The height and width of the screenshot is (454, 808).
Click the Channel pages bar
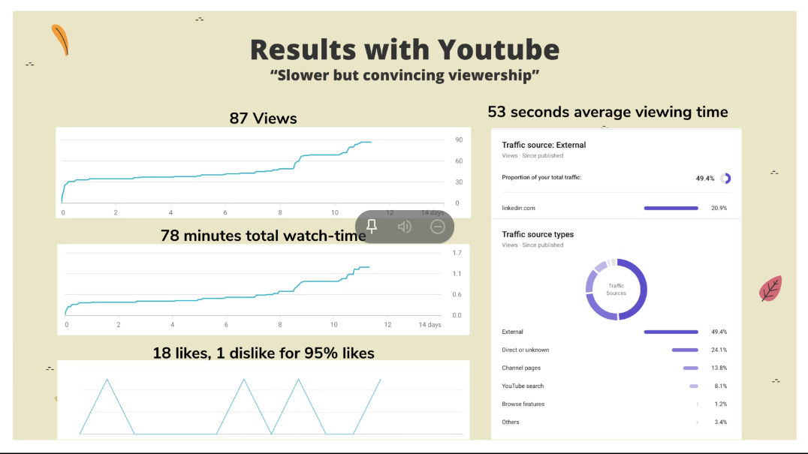coord(691,368)
